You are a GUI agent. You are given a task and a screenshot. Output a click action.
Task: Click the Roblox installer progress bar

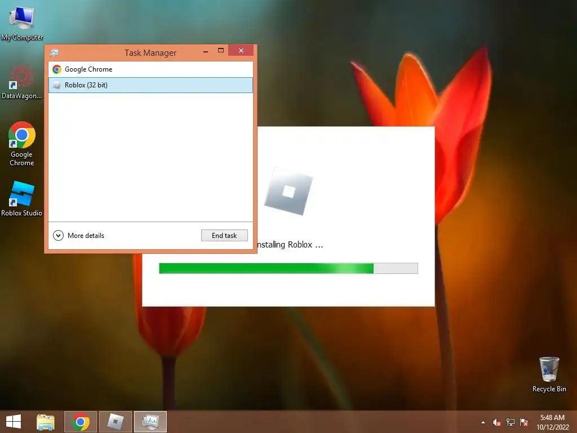pyautogui.click(x=288, y=268)
